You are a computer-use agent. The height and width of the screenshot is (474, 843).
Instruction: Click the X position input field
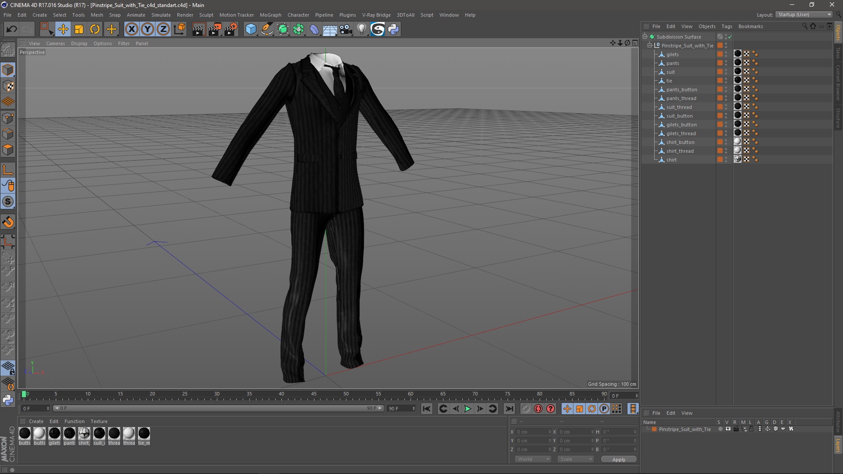pos(530,432)
